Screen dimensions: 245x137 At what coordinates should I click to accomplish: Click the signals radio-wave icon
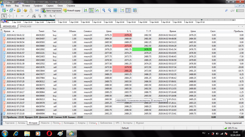(37, 10)
